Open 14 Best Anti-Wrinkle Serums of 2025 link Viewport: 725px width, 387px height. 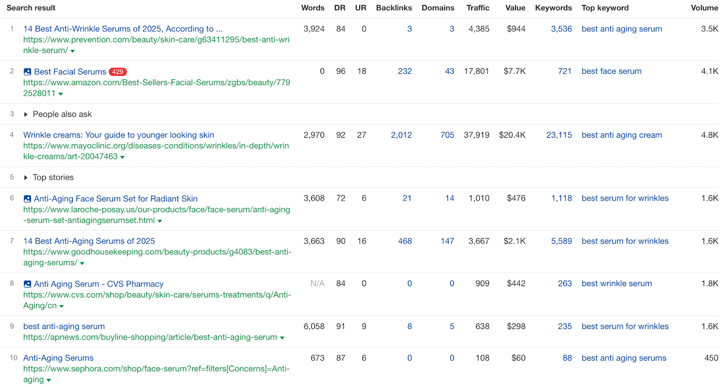point(122,29)
